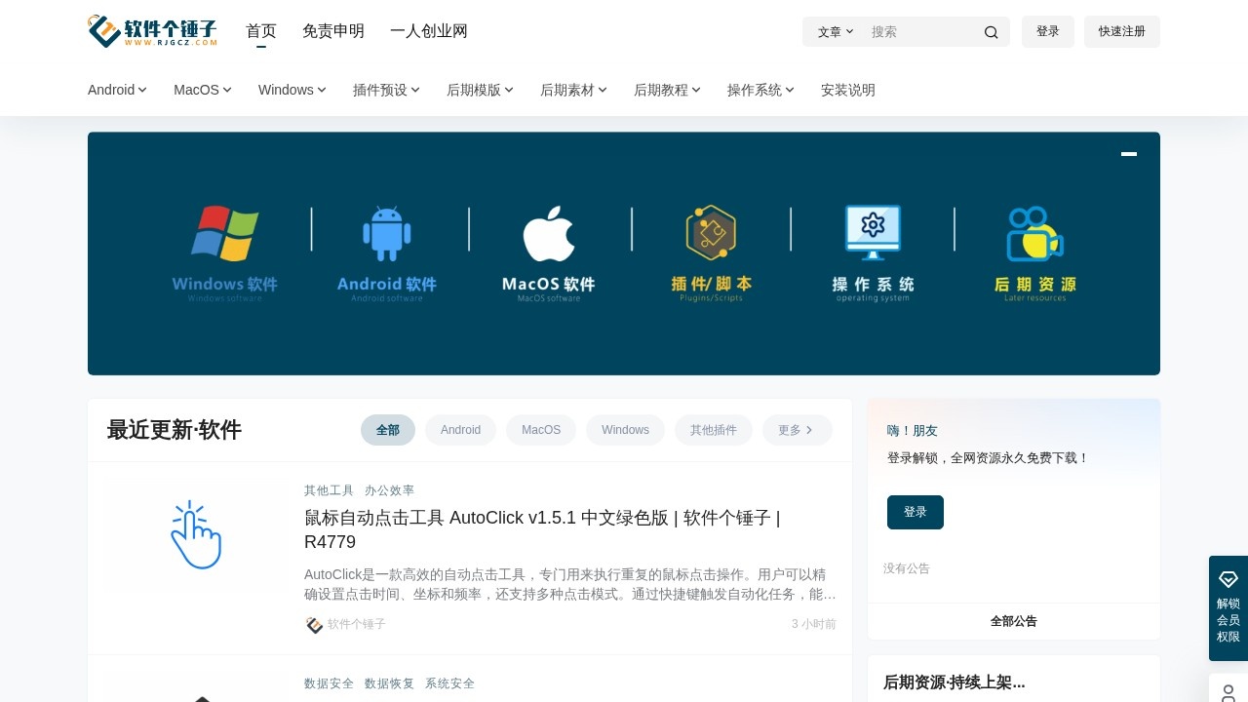Image resolution: width=1248 pixels, height=702 pixels.
Task: Click the 更多 filter button
Action: pyautogui.click(x=797, y=430)
